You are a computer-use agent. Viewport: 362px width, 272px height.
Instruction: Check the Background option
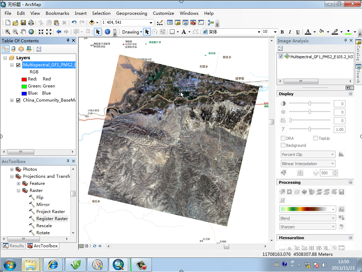[283, 145]
